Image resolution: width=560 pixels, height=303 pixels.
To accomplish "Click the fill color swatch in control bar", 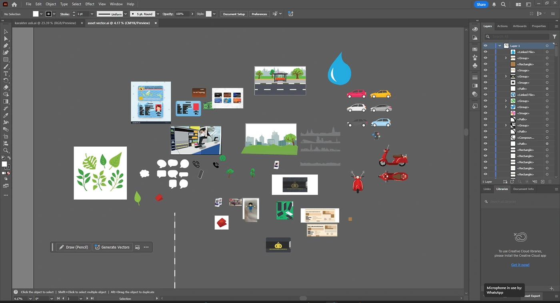I will [36, 14].
